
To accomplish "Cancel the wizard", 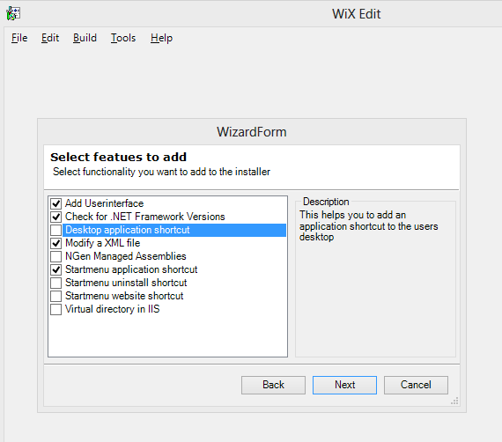I will coord(416,385).
